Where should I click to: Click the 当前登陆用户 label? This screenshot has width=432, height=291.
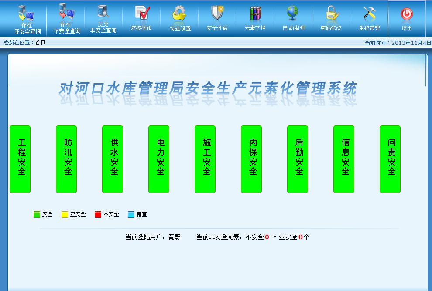[145, 237]
